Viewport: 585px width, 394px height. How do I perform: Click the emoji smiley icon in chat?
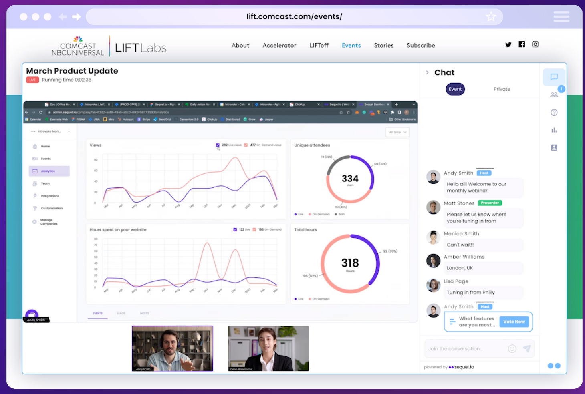point(512,349)
